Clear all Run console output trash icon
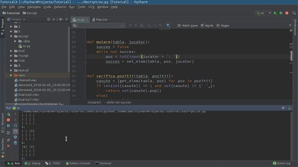Image resolution: width=298 pixels, height=167 pixels. 15,143
